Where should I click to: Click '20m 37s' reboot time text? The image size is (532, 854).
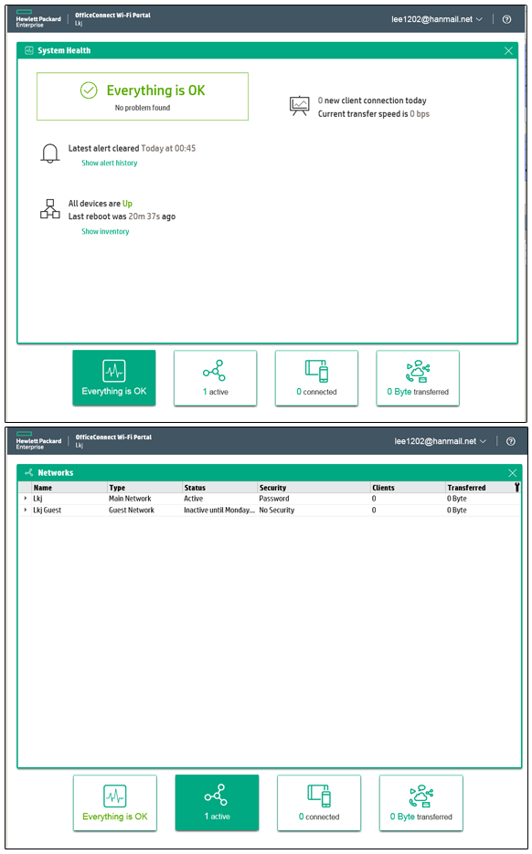tap(144, 216)
